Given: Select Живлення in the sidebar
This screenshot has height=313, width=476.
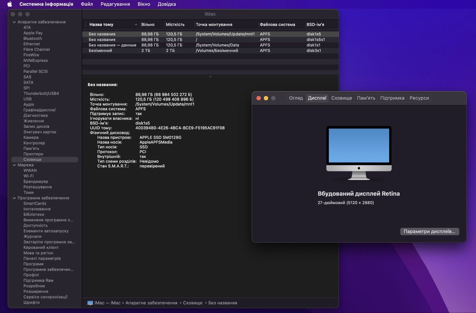Looking at the screenshot, I should tap(34, 121).
